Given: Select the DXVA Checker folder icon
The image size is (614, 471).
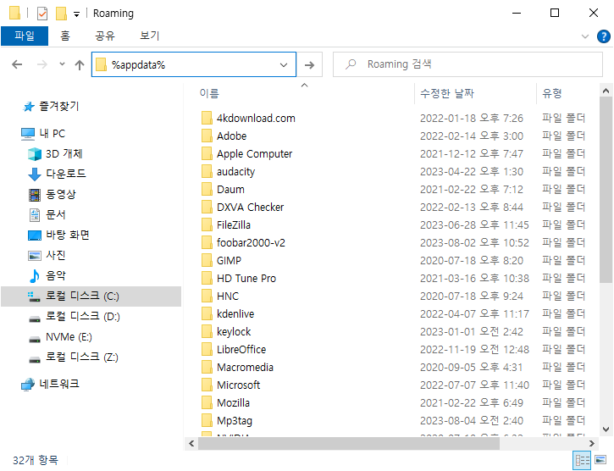Looking at the screenshot, I should click(x=207, y=207).
